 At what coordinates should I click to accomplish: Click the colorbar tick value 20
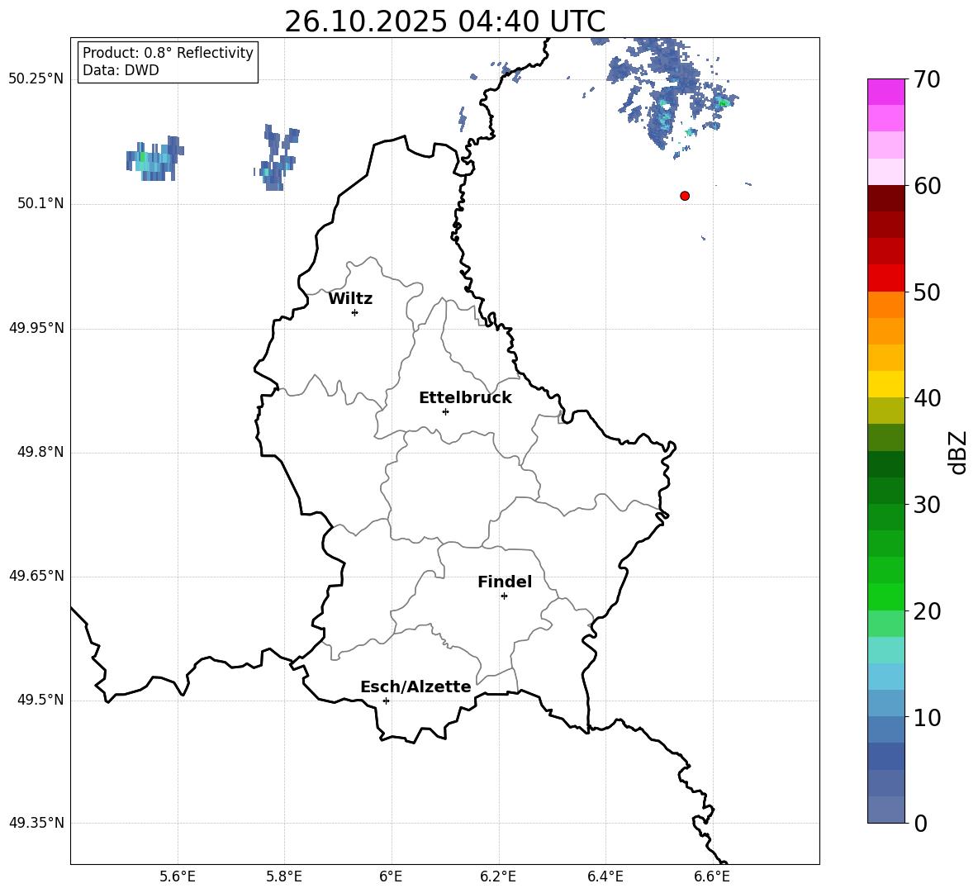click(927, 611)
